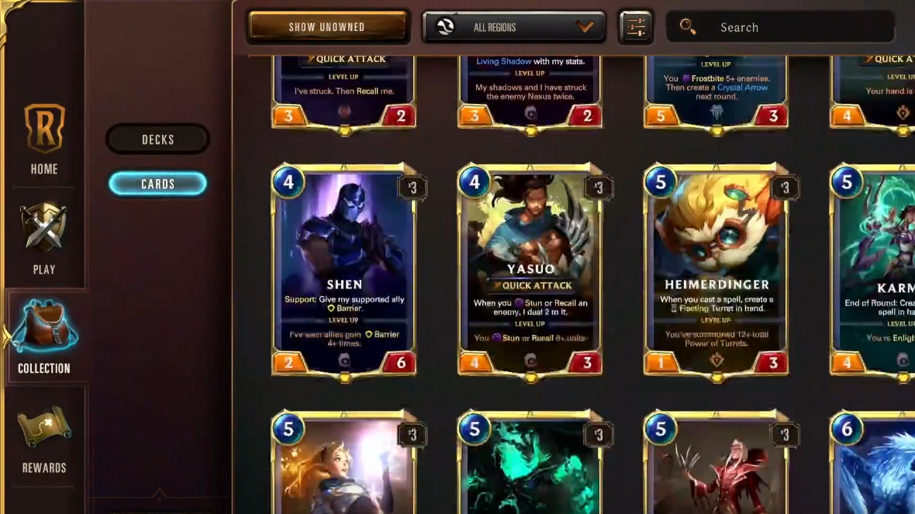
Task: Select the Heimerdinger champion card
Action: [716, 271]
